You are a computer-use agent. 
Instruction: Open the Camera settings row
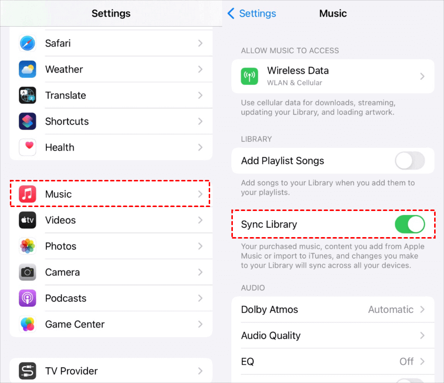pyautogui.click(x=111, y=272)
